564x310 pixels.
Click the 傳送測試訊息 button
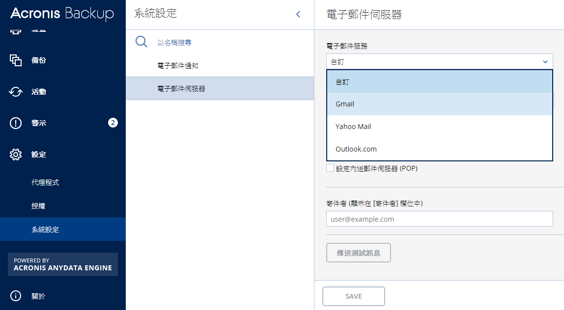[359, 253]
